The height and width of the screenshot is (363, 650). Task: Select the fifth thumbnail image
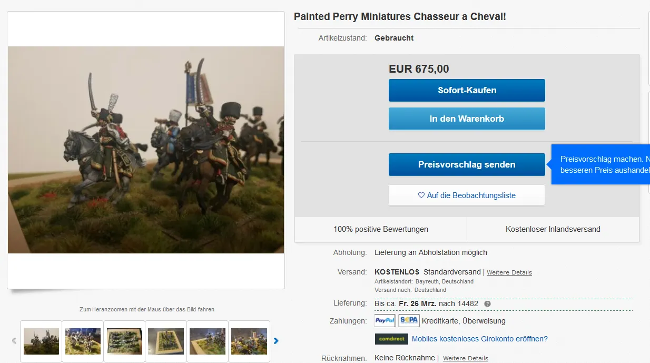(x=208, y=341)
